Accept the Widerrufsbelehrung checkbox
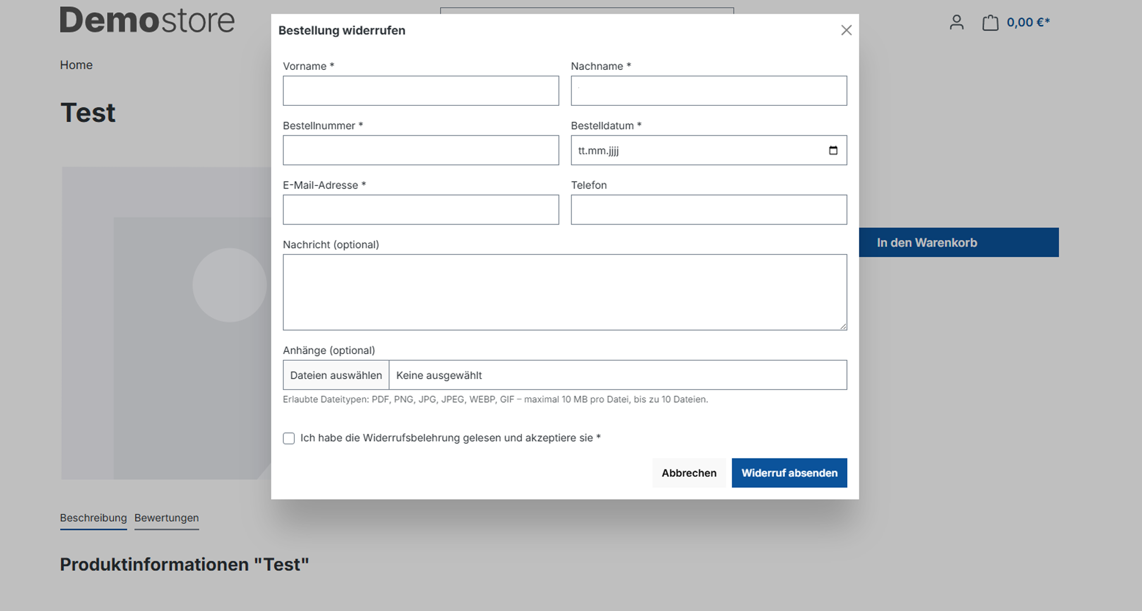1142x611 pixels. tap(289, 438)
